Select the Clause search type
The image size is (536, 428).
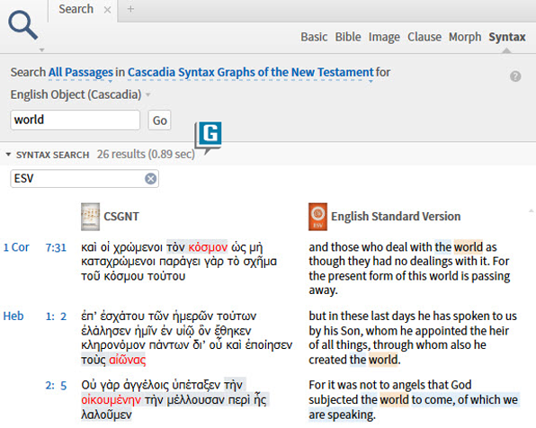tap(424, 37)
